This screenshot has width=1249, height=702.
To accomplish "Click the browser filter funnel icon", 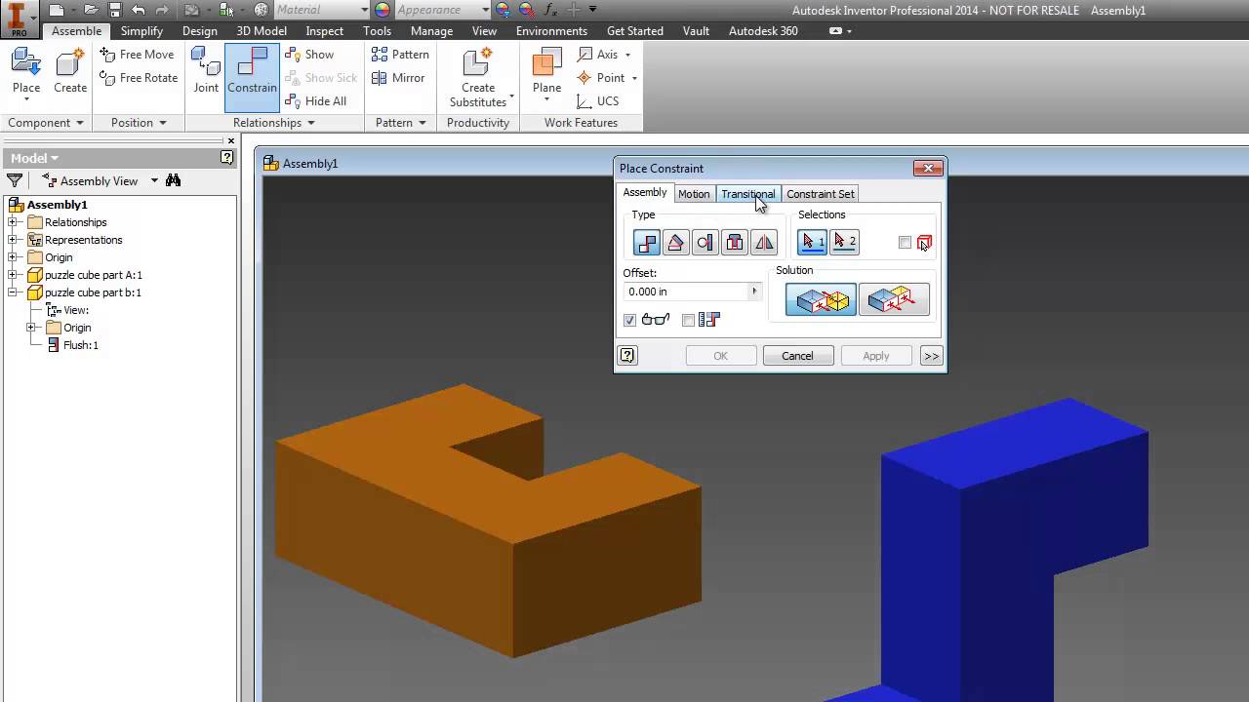I will [x=15, y=180].
